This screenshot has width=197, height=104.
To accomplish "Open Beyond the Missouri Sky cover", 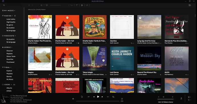I will click(x=149, y=58).
